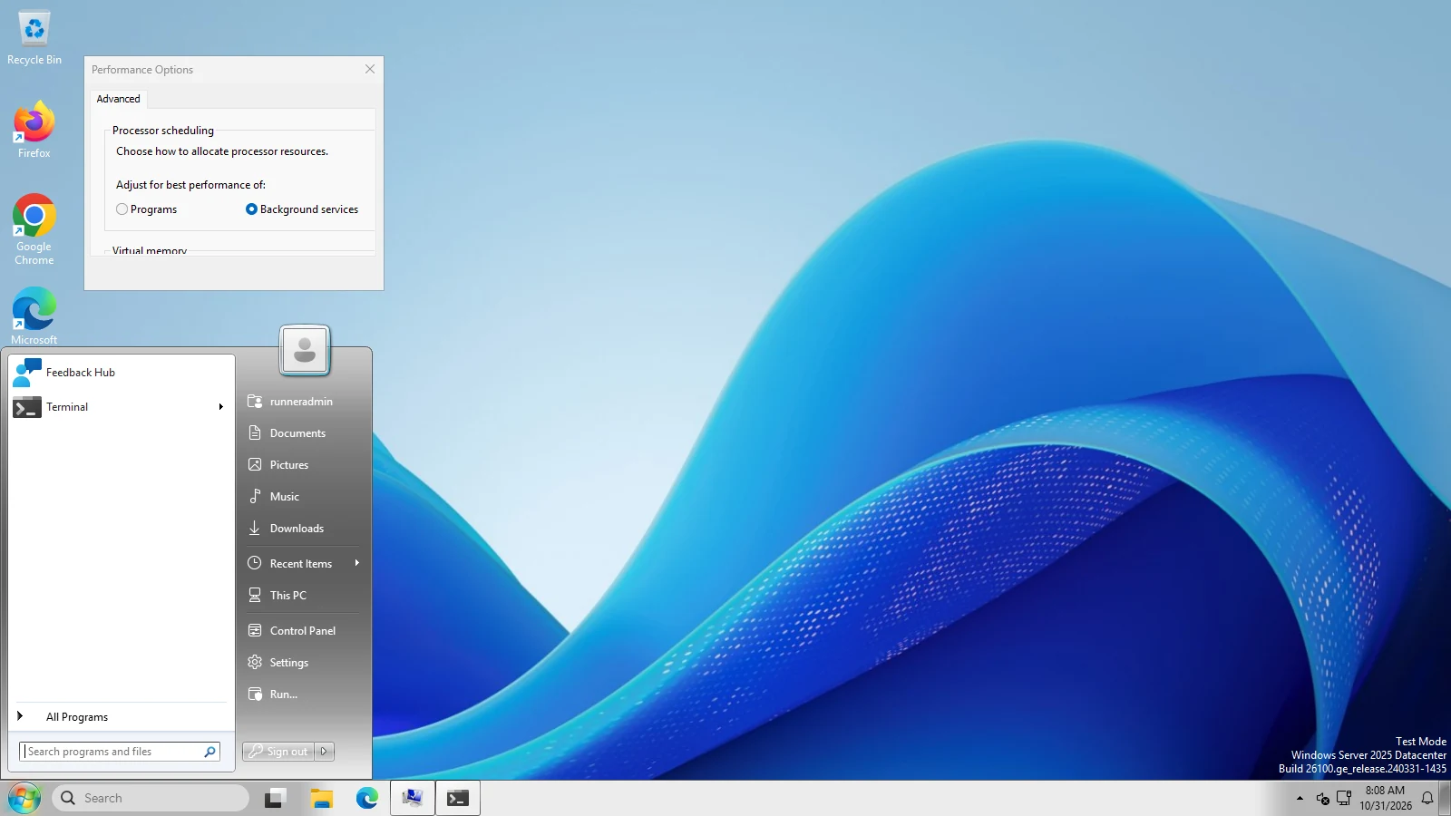Open Music folder link
This screenshot has width=1451, height=816.
[304, 497]
